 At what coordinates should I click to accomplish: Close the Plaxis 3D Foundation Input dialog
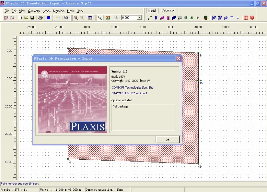178,59
